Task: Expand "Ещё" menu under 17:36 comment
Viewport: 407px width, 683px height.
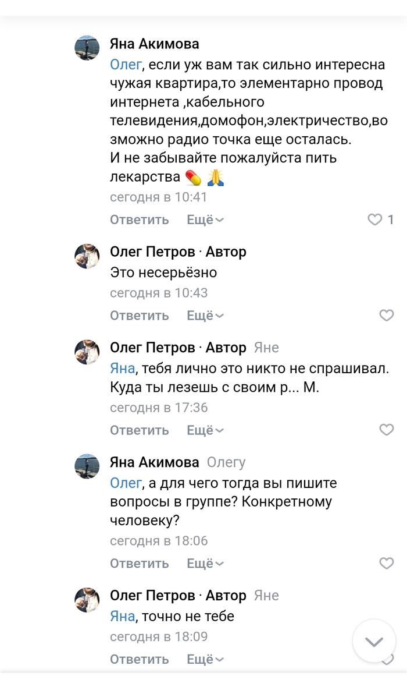Action: (x=205, y=430)
